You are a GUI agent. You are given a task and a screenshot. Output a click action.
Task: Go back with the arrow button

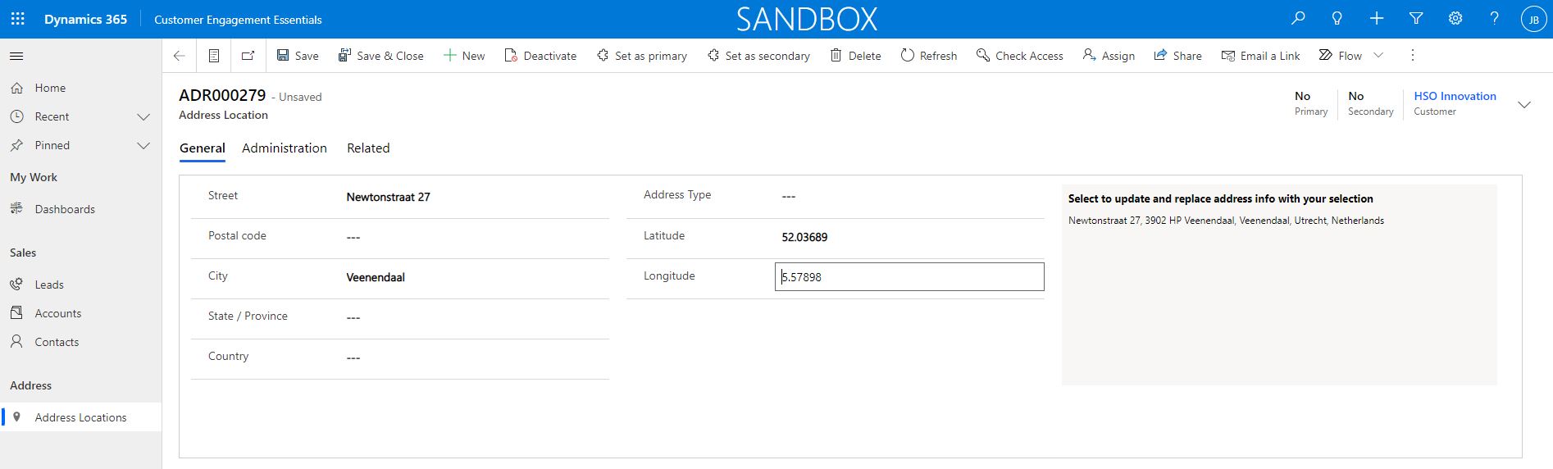tap(179, 56)
